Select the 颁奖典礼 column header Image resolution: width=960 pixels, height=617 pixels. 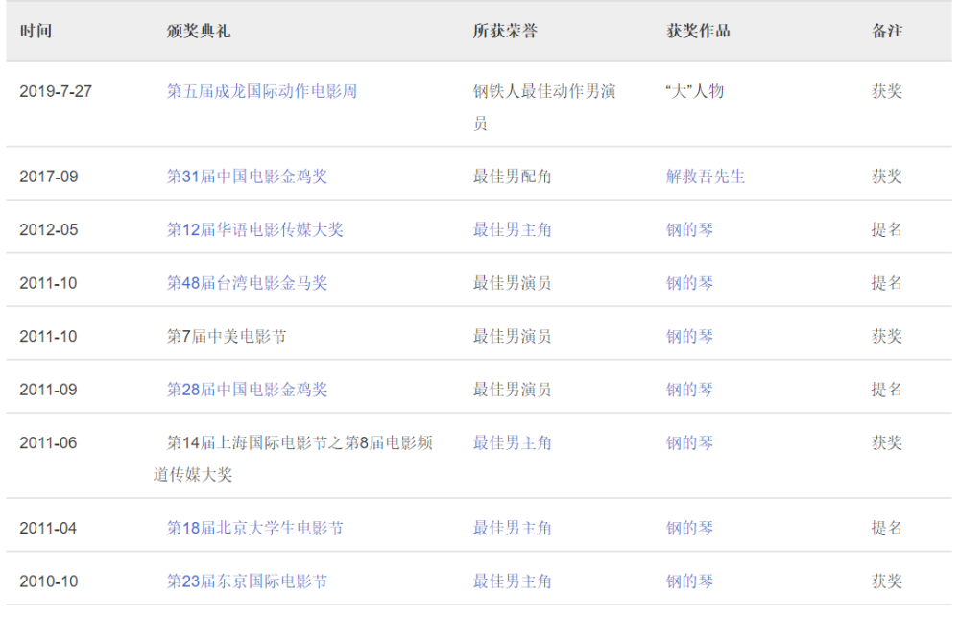pyautogui.click(x=199, y=31)
